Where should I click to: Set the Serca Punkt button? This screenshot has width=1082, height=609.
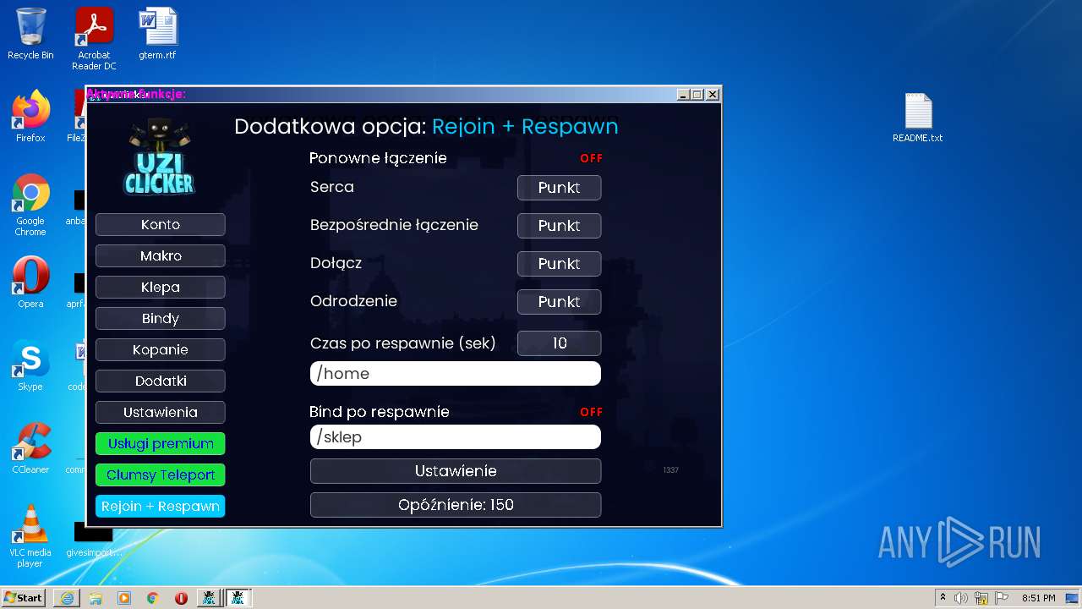[560, 188]
